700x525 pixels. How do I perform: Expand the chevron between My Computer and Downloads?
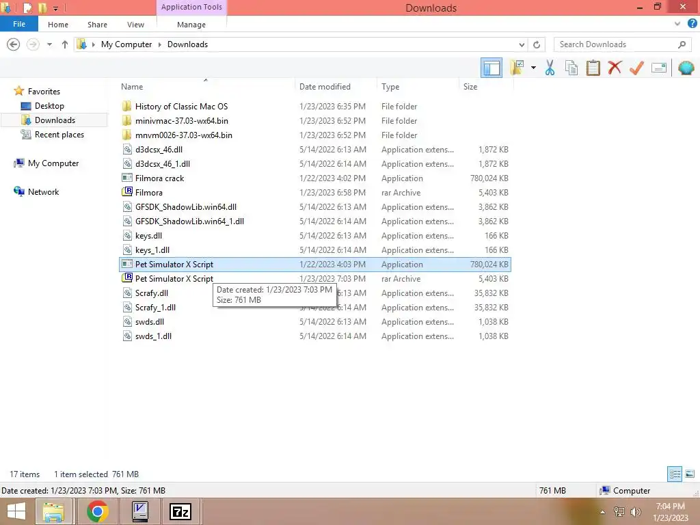[x=159, y=44]
